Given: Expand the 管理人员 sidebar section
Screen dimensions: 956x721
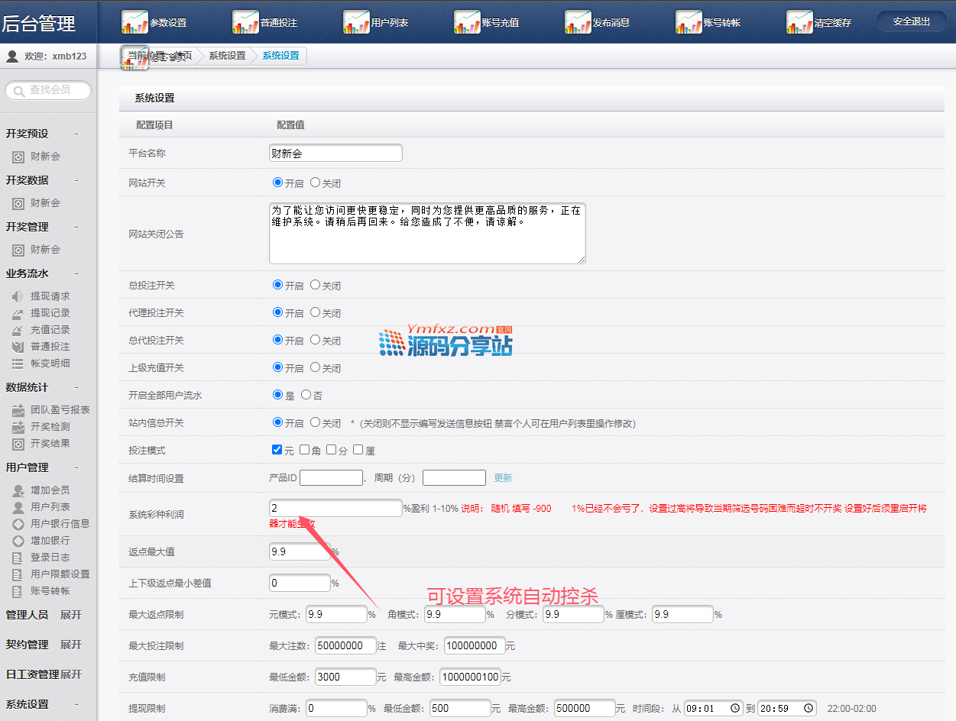Looking at the screenshot, I should pyautogui.click(x=70, y=615).
